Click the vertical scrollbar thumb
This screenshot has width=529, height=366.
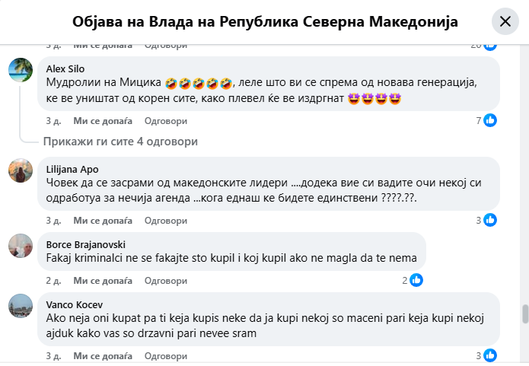[524, 314]
